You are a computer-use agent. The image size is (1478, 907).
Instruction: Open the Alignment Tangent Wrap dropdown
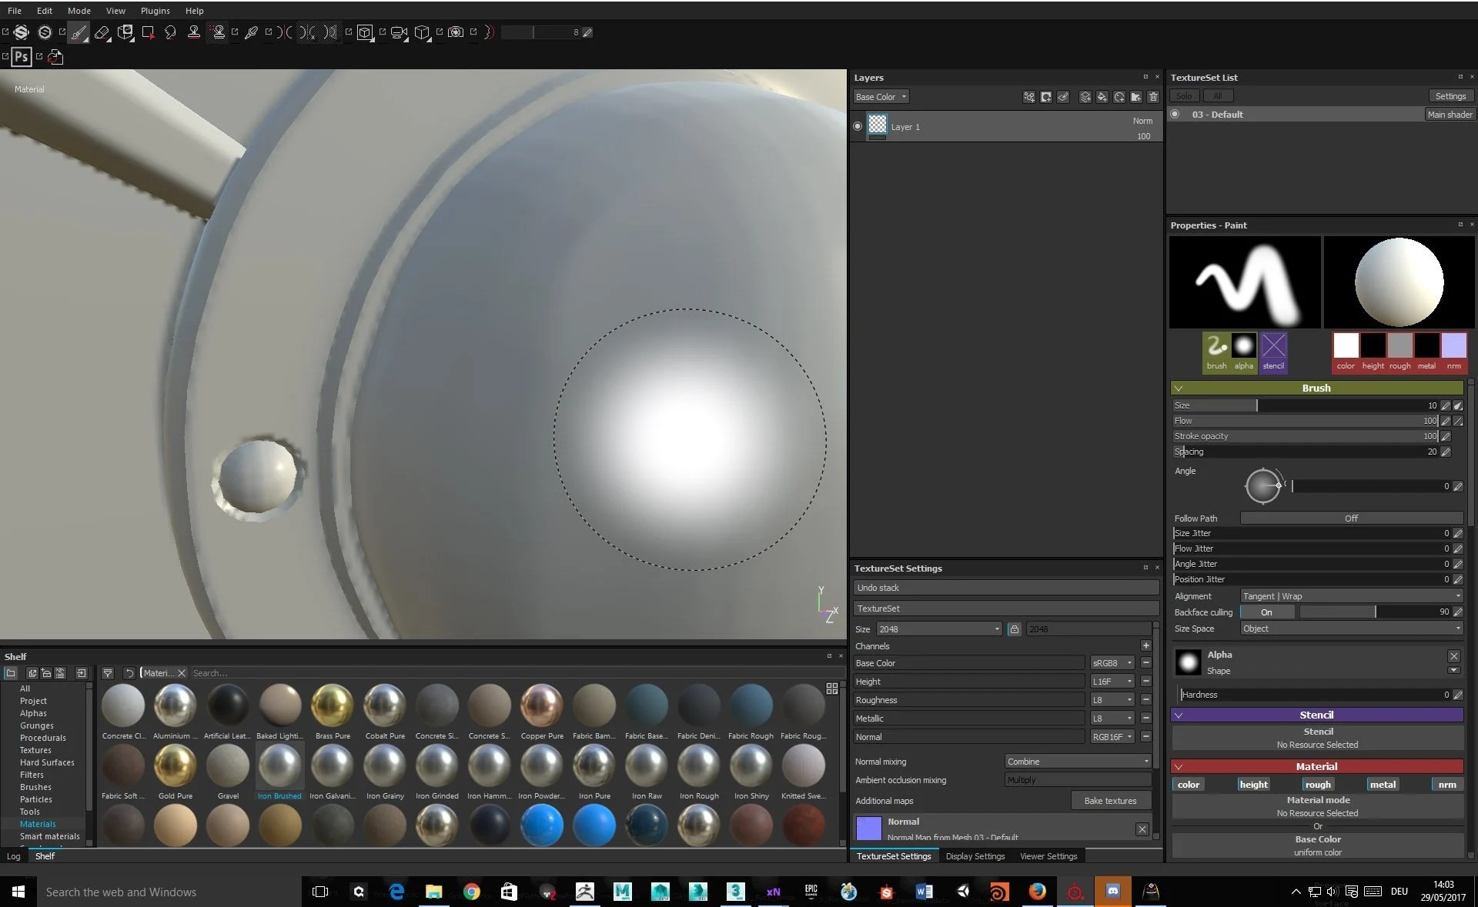pyautogui.click(x=1350, y=595)
